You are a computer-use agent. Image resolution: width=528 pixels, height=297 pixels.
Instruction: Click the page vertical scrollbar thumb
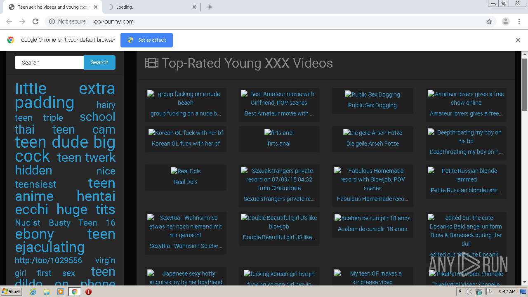click(525, 85)
